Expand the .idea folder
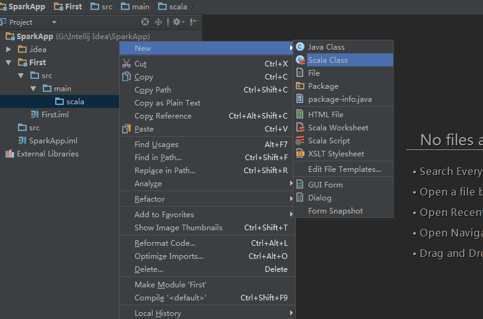The width and height of the screenshot is (483, 319). point(9,49)
